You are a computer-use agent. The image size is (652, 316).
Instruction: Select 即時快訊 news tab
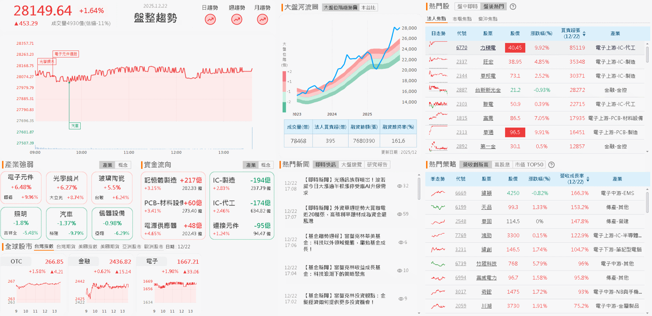pos(326,165)
